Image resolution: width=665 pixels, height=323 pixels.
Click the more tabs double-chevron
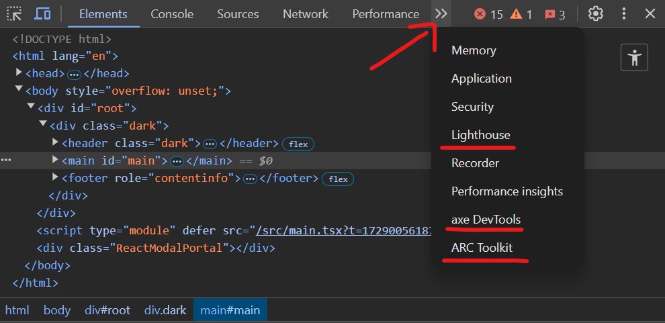tap(441, 14)
